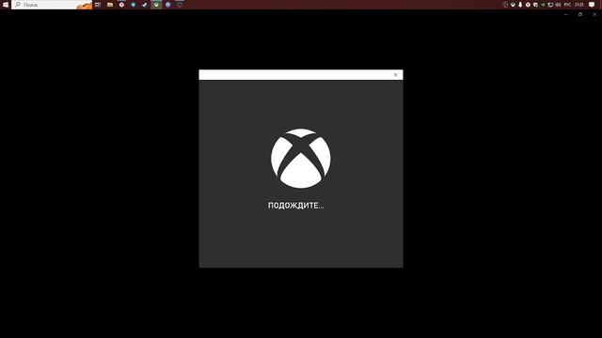Open the volume control tray icon
This screenshot has height=338, width=602.
click(x=558, y=5)
